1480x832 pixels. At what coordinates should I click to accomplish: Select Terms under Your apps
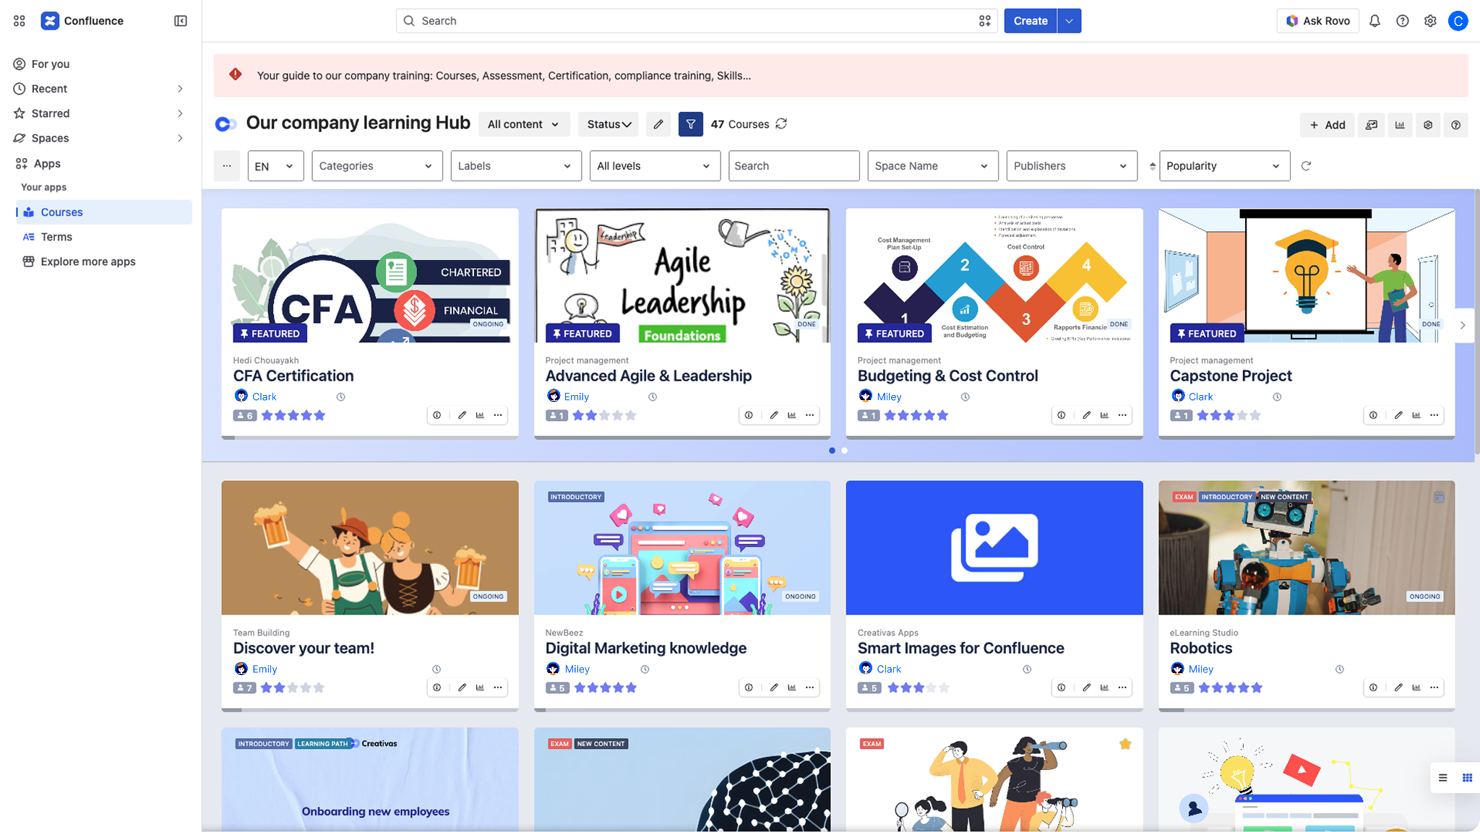[56, 237]
